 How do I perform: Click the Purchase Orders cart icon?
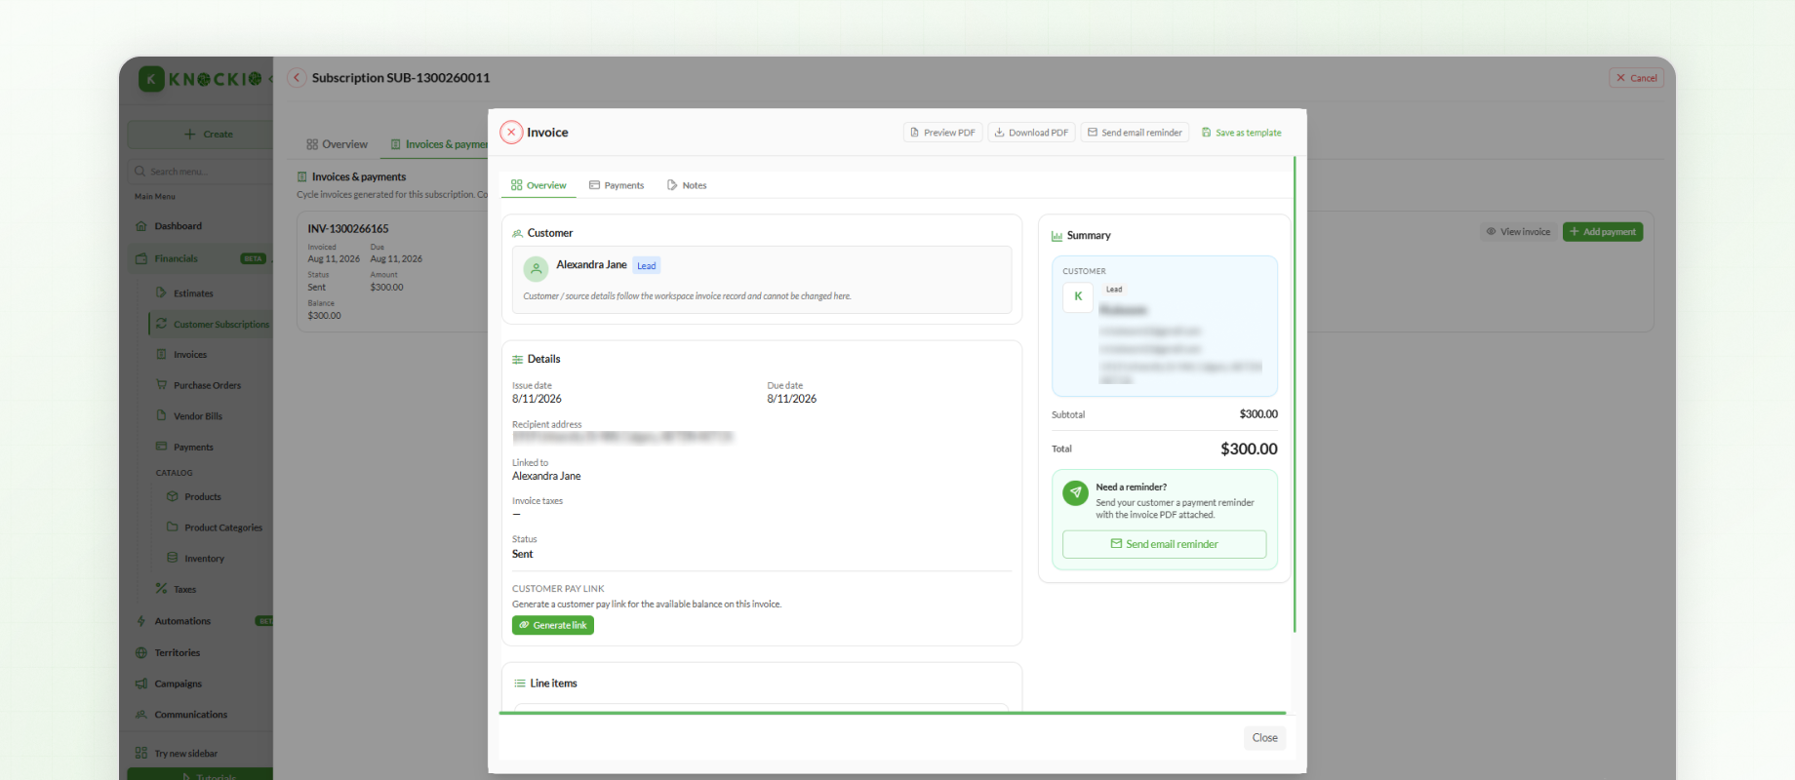pyautogui.click(x=161, y=385)
